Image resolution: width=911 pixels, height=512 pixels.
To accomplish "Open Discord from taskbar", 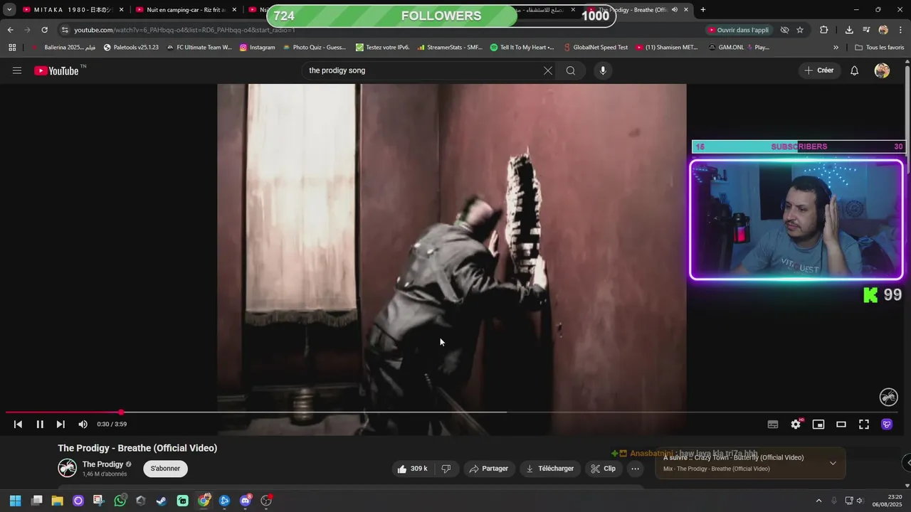I will click(x=246, y=501).
